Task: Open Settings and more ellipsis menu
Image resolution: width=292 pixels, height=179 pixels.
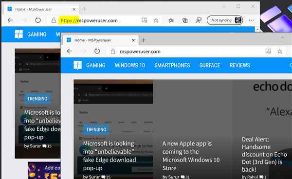Action: (251, 20)
